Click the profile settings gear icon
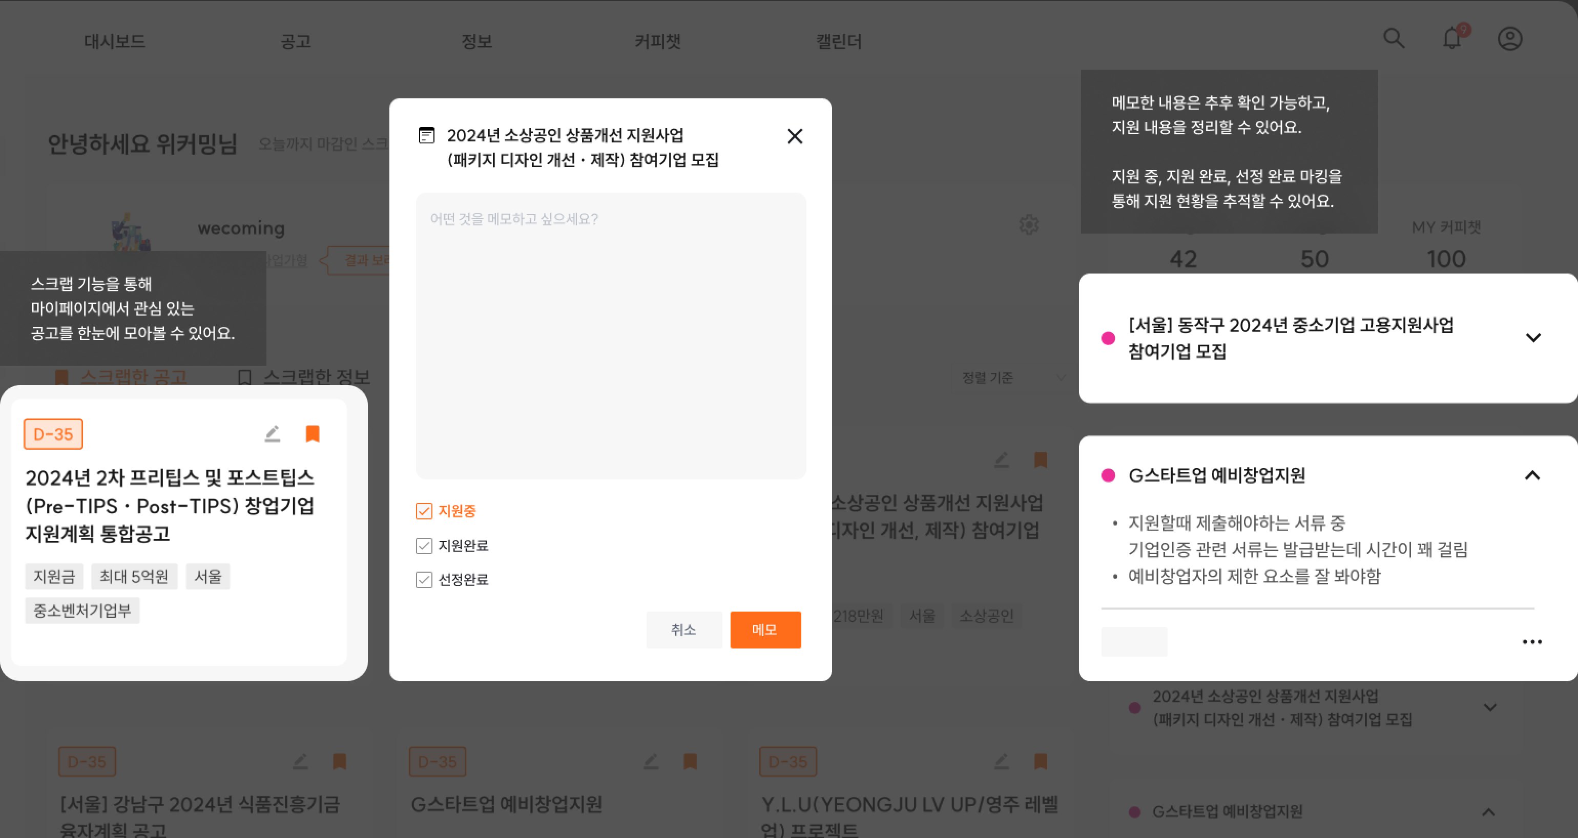The width and height of the screenshot is (1578, 838). click(1029, 225)
